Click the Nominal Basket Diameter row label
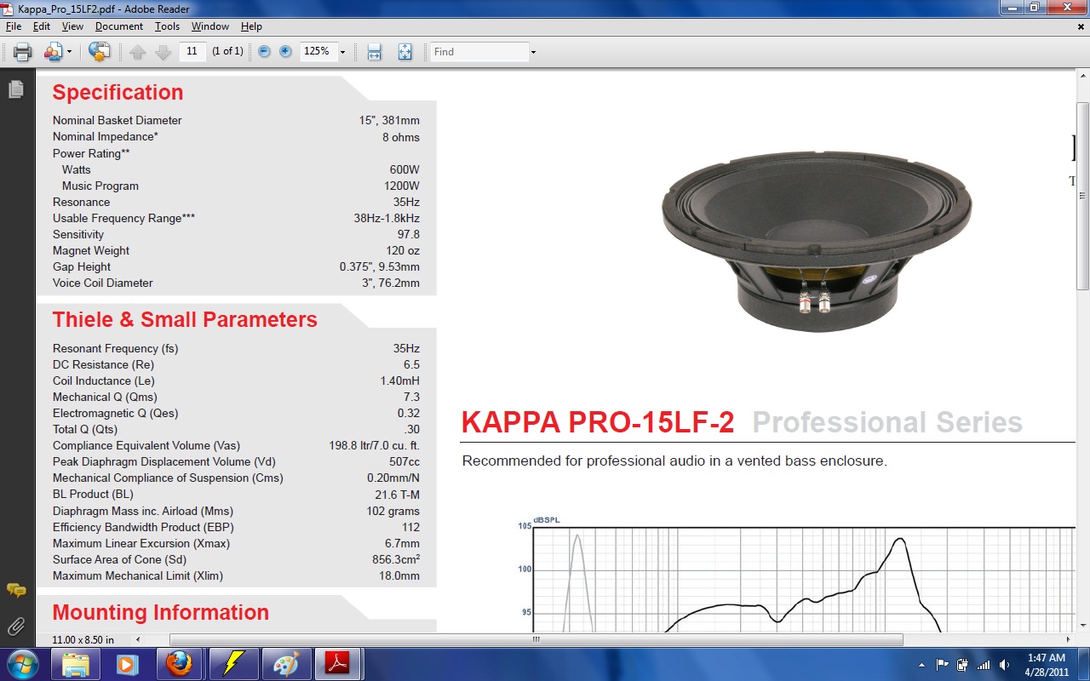1090x681 pixels. [x=118, y=121]
